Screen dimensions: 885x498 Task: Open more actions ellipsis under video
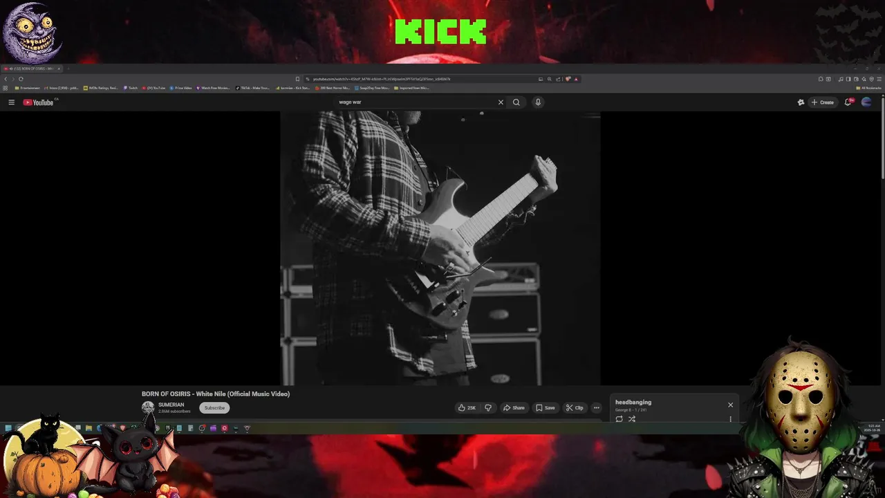click(596, 408)
